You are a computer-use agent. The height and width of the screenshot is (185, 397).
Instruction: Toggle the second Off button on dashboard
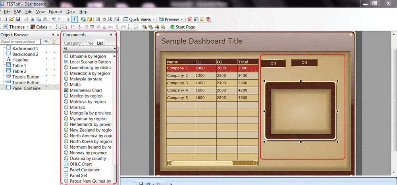pos(304,63)
